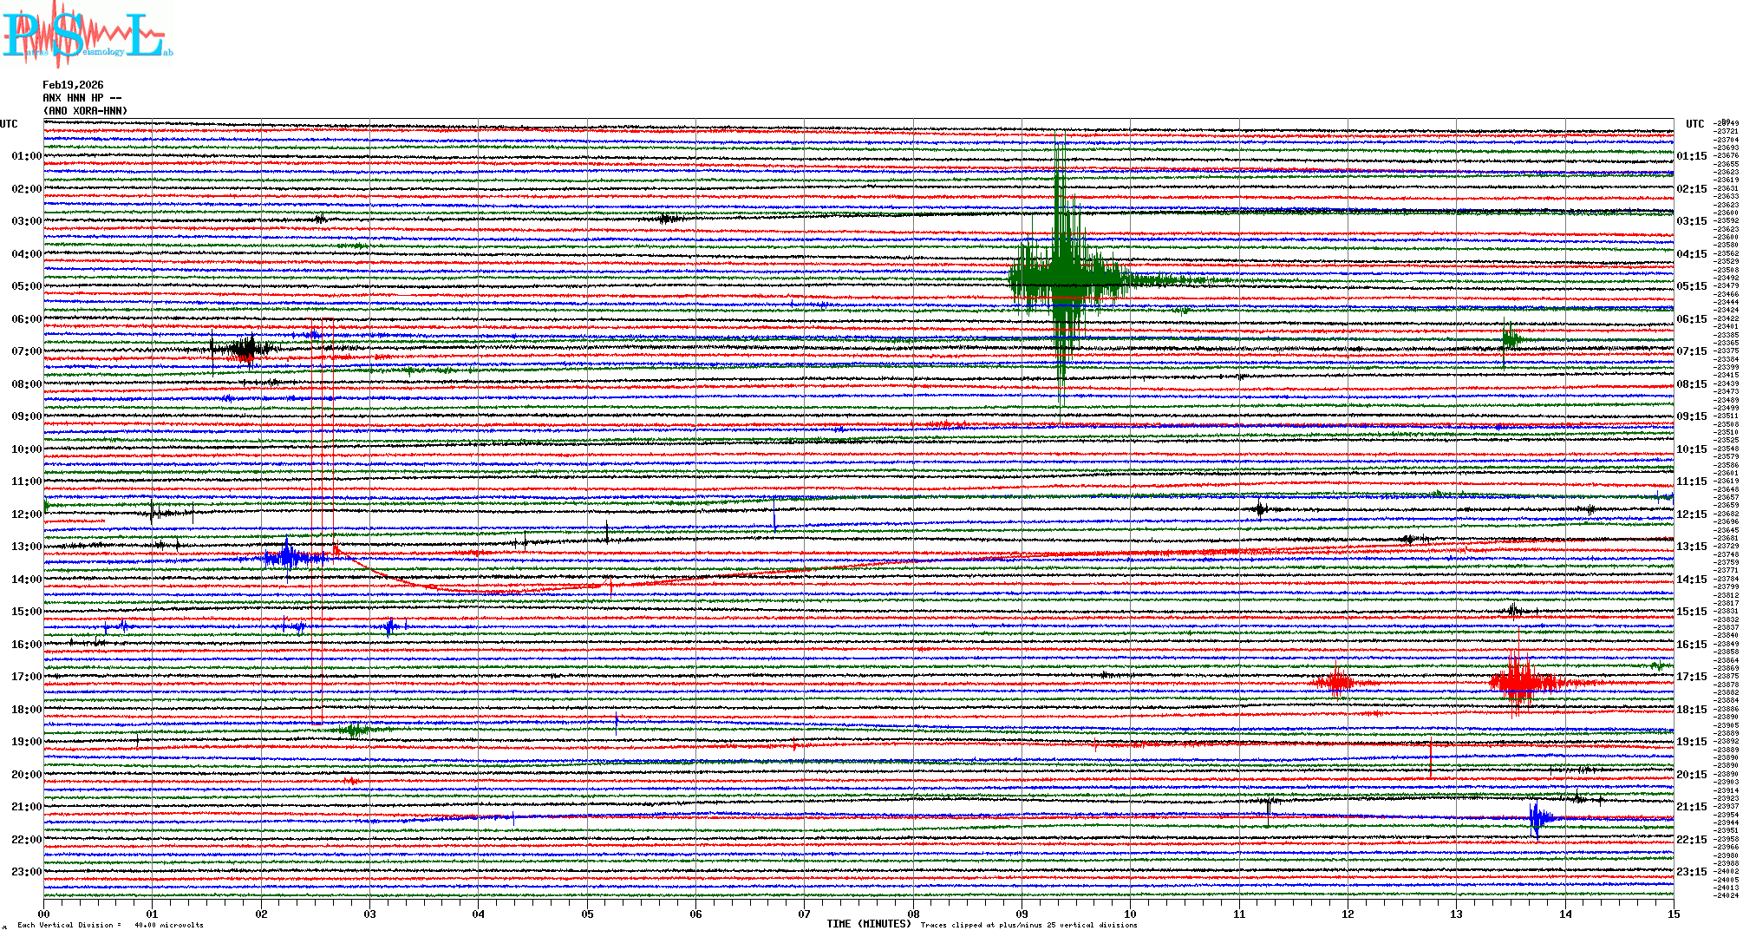Viewport: 1743px width, 937px height.
Task: Click the black event burst on 07:00 row
Action: pos(247,349)
